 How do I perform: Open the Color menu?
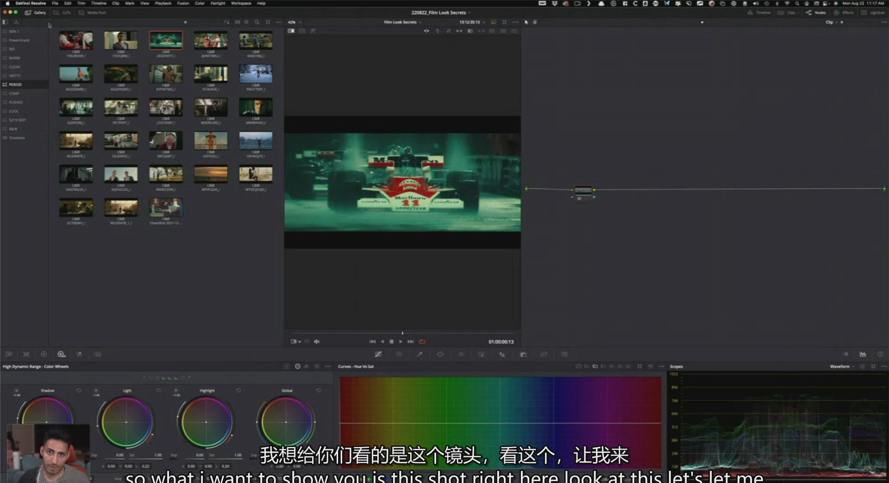[x=200, y=3]
